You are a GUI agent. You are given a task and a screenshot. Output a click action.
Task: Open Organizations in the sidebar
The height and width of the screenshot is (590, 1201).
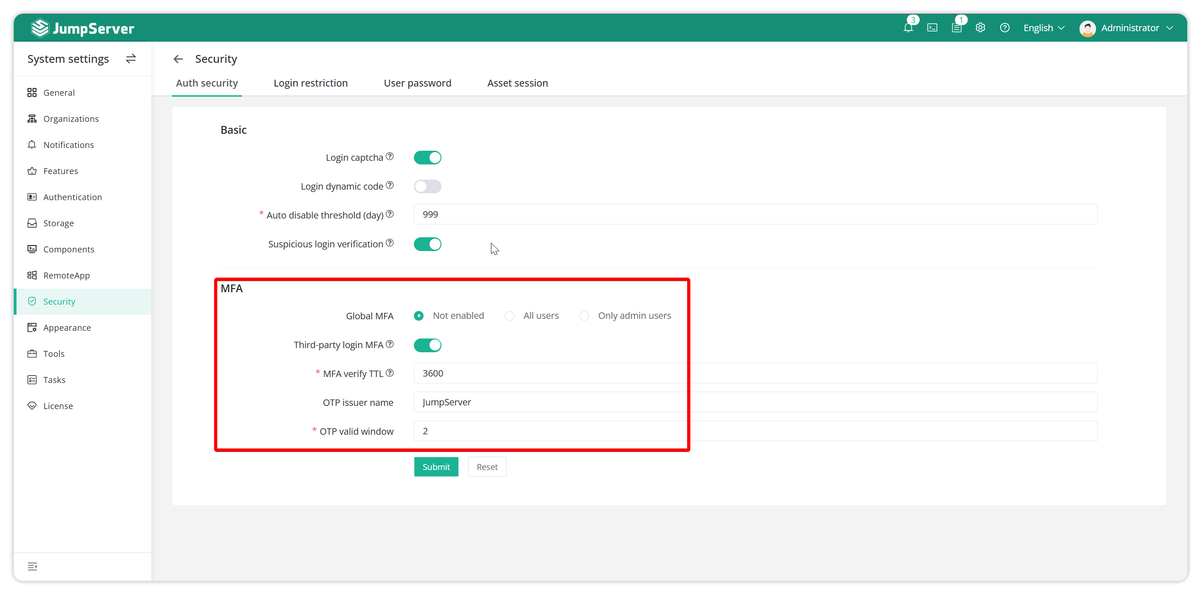[x=83, y=118]
